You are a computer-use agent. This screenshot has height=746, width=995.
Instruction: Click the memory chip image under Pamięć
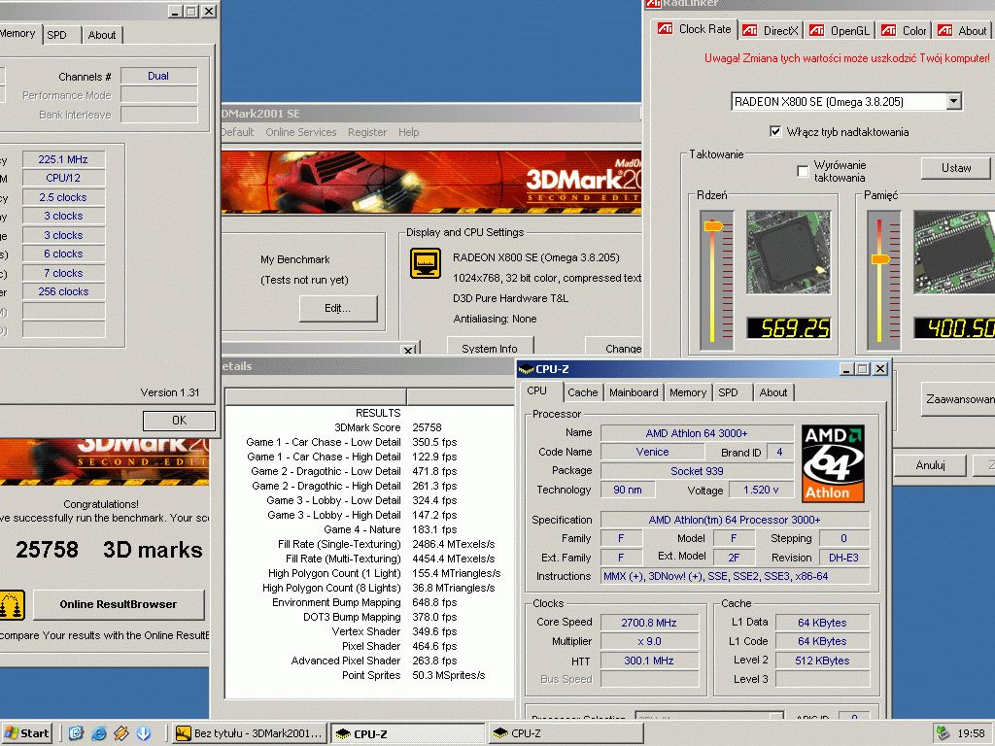click(954, 252)
